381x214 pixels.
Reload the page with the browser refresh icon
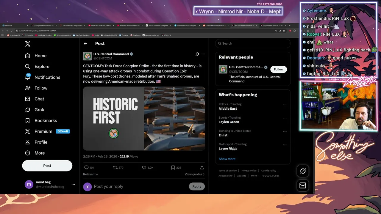tap(12, 31)
